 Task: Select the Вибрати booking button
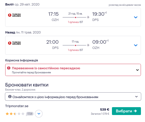point(126,111)
